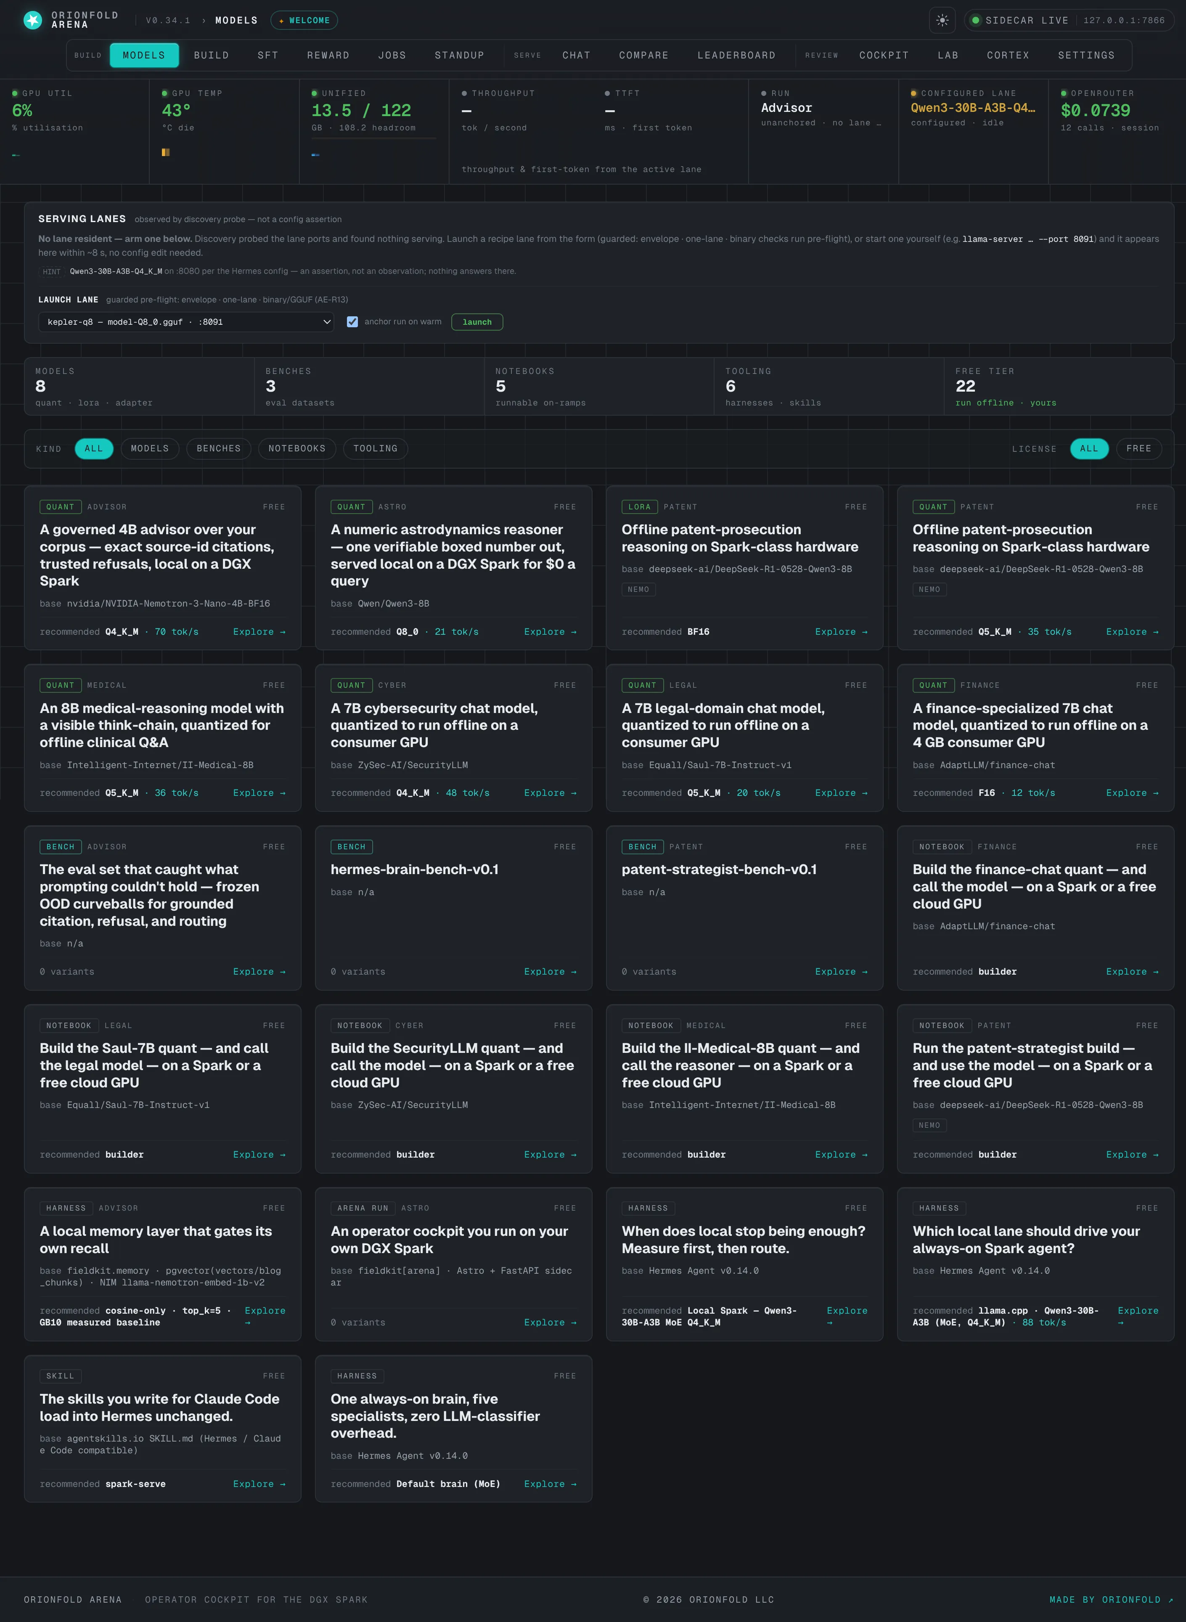Screen dimensions: 1186x1622
Task: Explore the 7B legal-domain chat model
Action: coord(841,792)
